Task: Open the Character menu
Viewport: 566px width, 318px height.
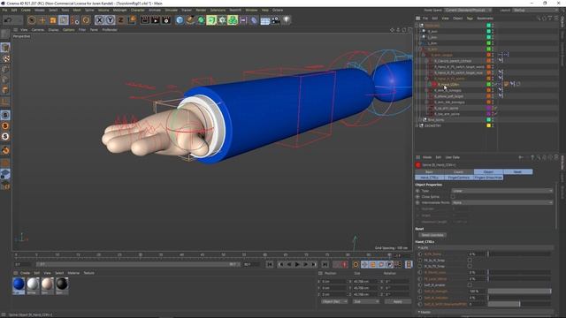Action: pos(137,10)
